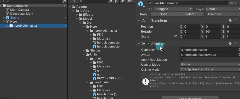
Task: Select the Materials folder under heroblademaster
Action: (x=102, y=39)
